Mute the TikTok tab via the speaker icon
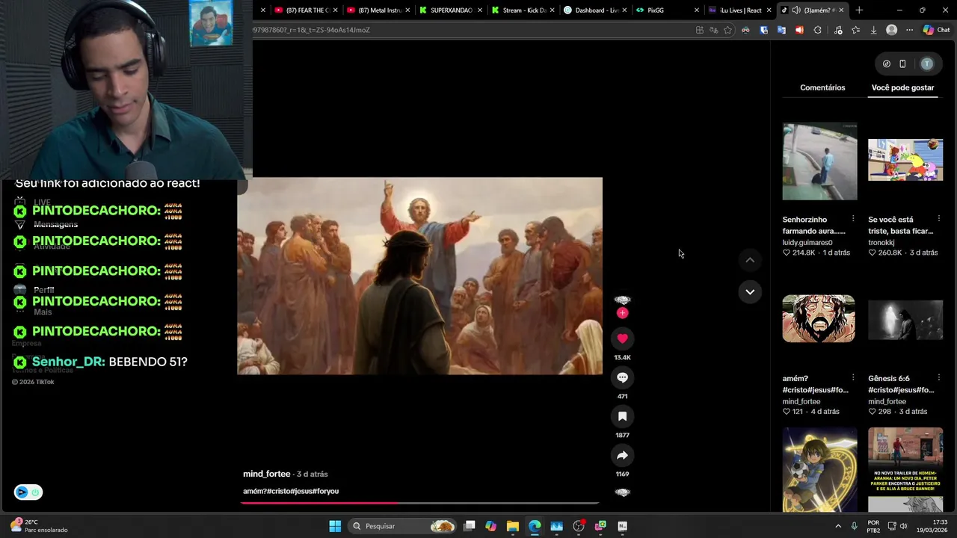This screenshot has width=957, height=538. (796, 10)
